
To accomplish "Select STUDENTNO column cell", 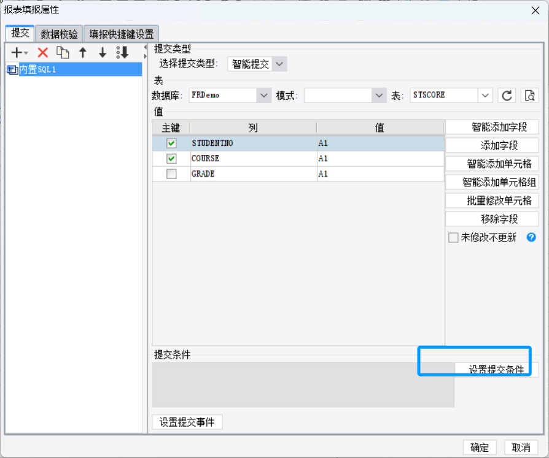I will [254, 143].
